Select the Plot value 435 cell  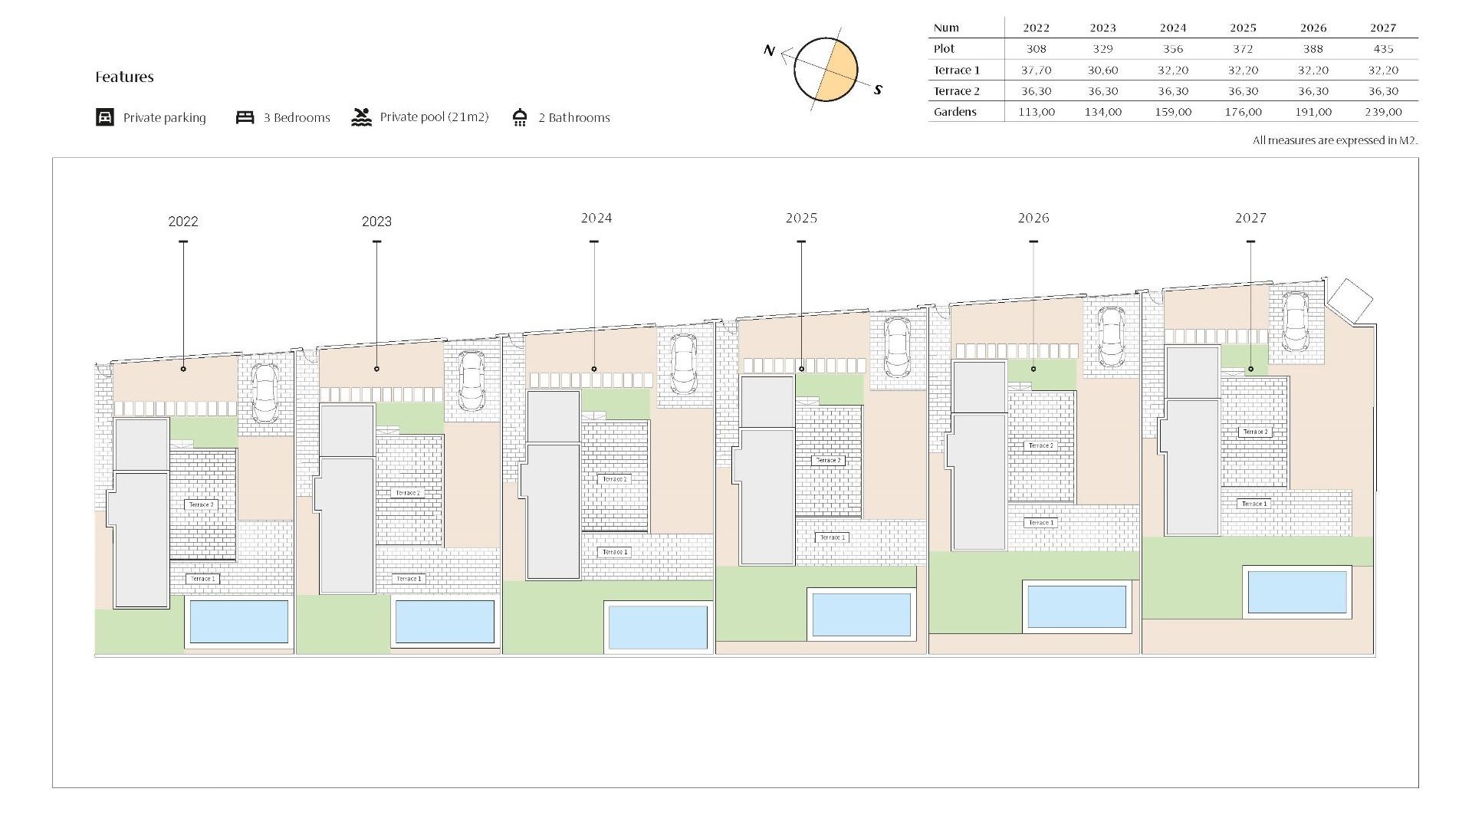[x=1384, y=48]
